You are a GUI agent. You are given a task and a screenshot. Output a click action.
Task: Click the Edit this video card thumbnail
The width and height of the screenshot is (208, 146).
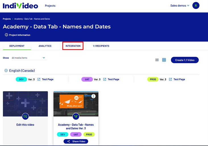25,104
